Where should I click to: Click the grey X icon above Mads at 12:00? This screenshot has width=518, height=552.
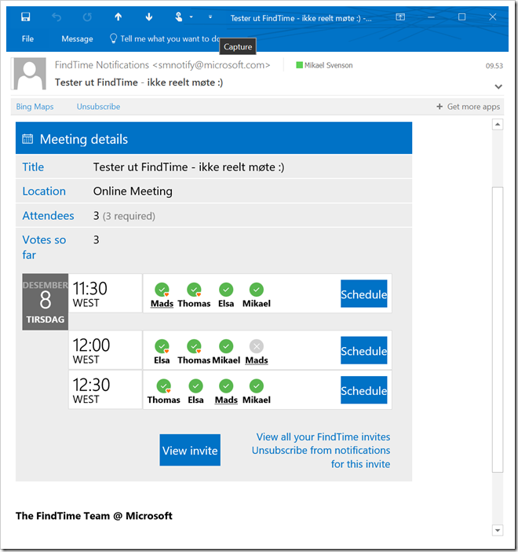click(x=257, y=346)
